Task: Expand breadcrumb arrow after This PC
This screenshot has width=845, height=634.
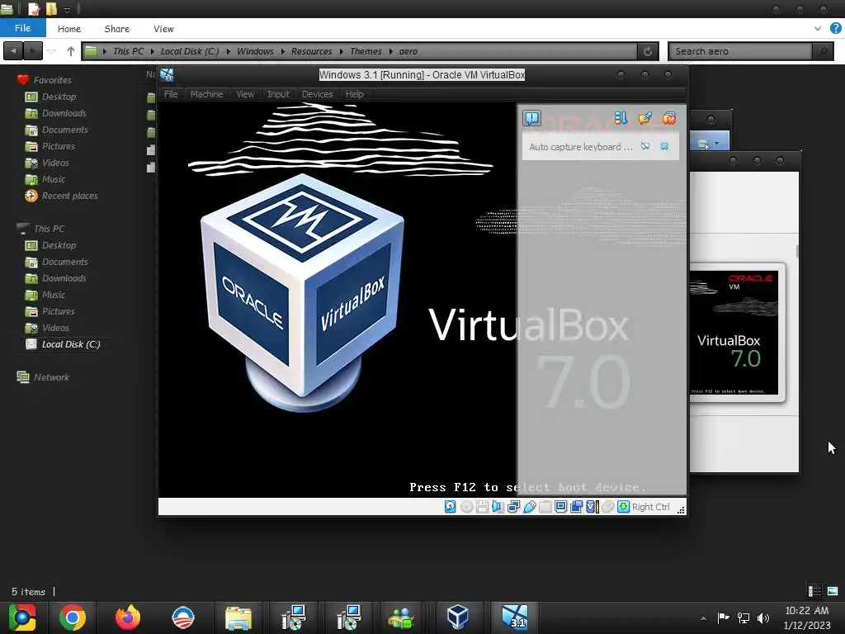Action: [x=153, y=51]
